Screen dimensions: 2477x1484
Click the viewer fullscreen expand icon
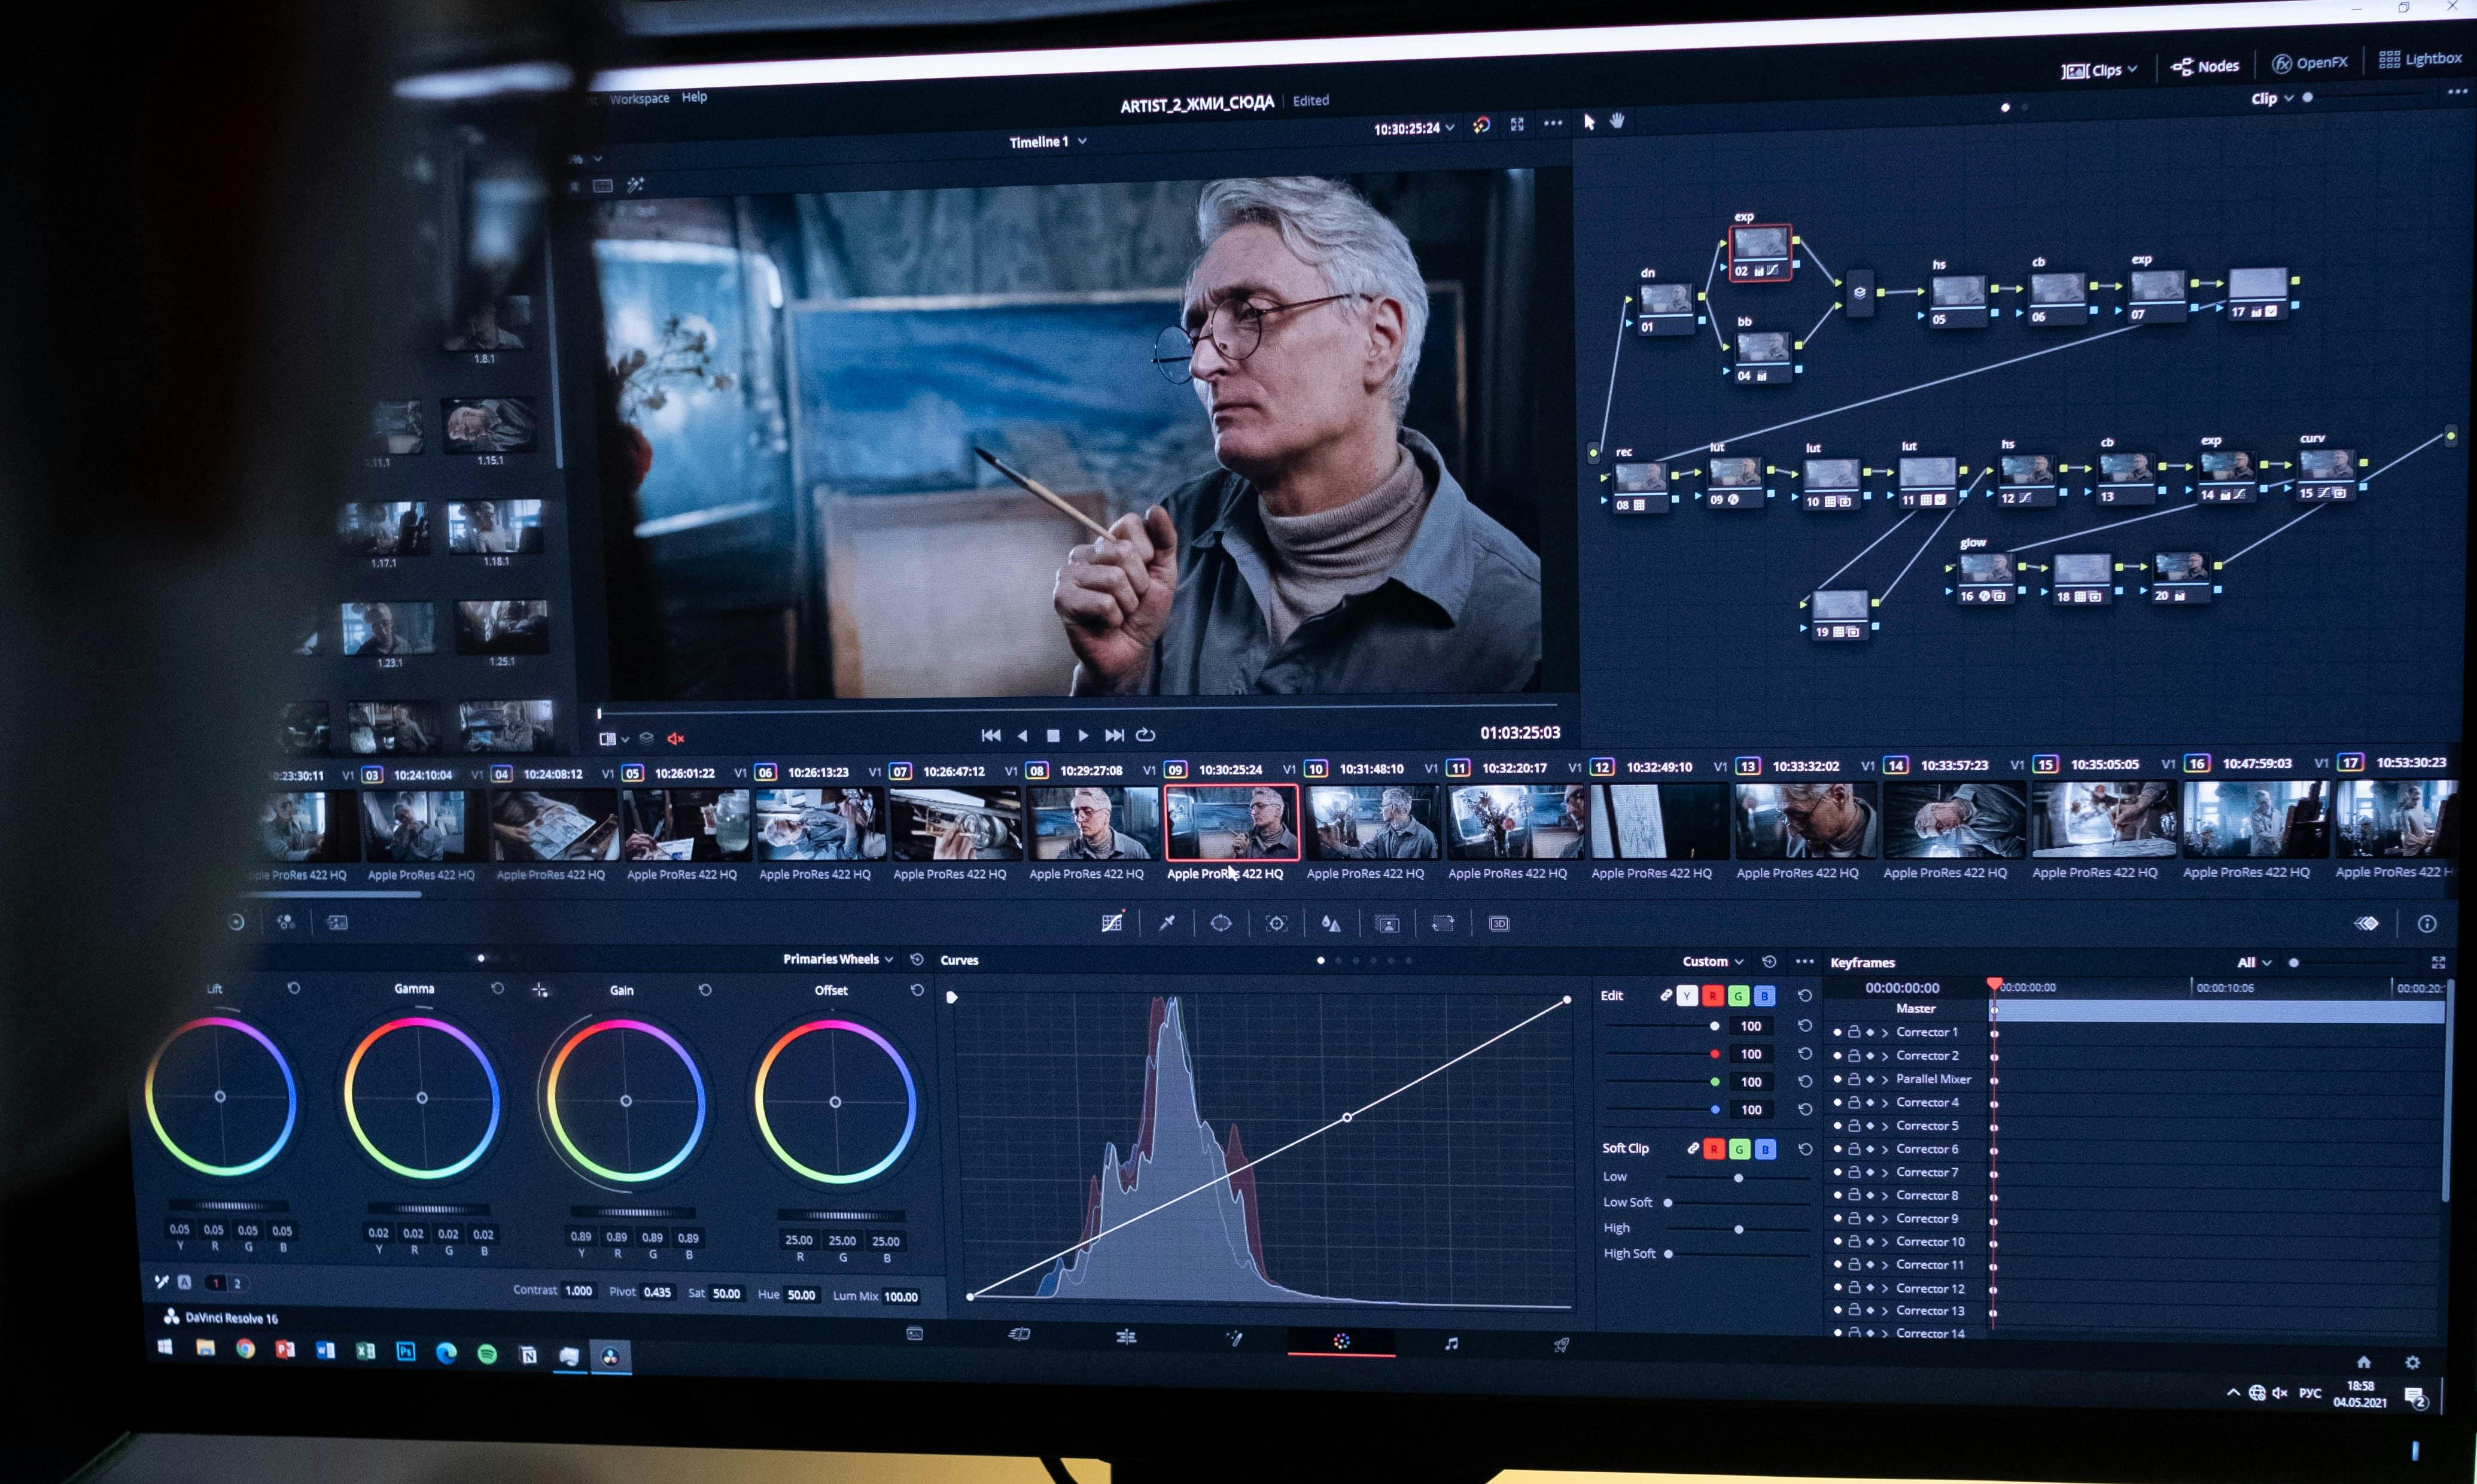(x=1516, y=124)
